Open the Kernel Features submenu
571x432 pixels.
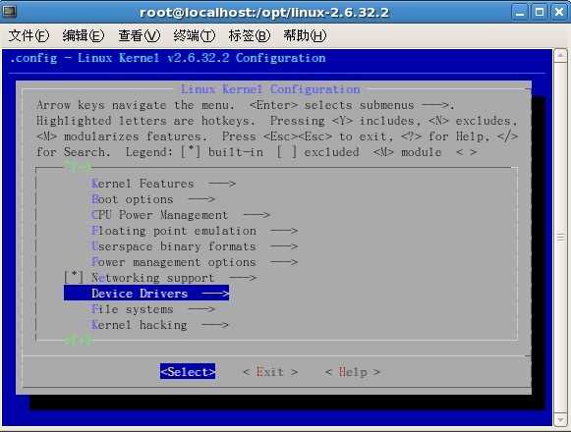pyautogui.click(x=163, y=184)
